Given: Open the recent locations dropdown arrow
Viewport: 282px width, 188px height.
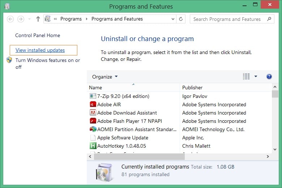Looking at the screenshot, I should click(30, 19).
